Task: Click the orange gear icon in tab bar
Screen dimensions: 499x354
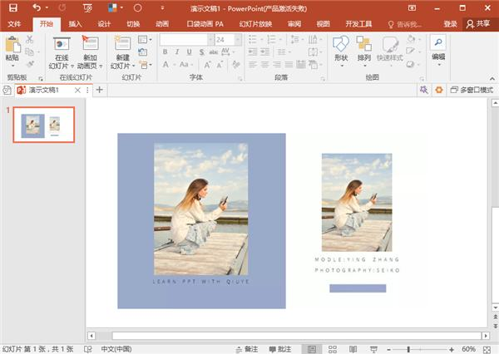Action: pos(439,90)
